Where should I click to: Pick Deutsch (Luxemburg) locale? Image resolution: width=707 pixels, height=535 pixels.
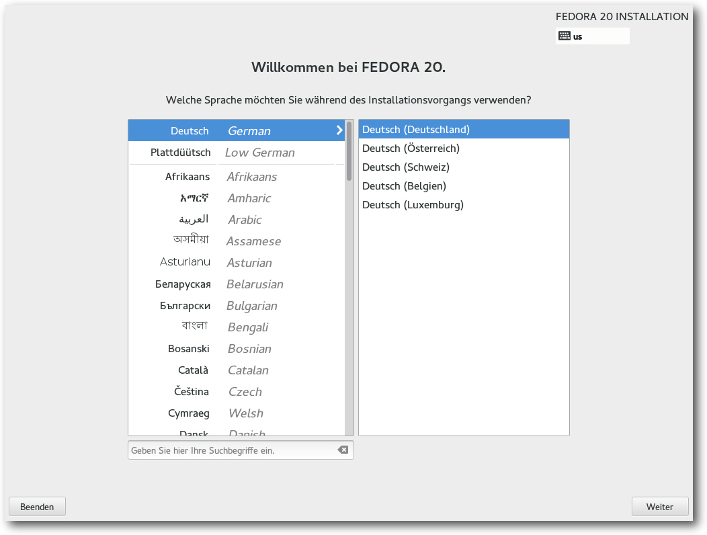pyautogui.click(x=464, y=205)
